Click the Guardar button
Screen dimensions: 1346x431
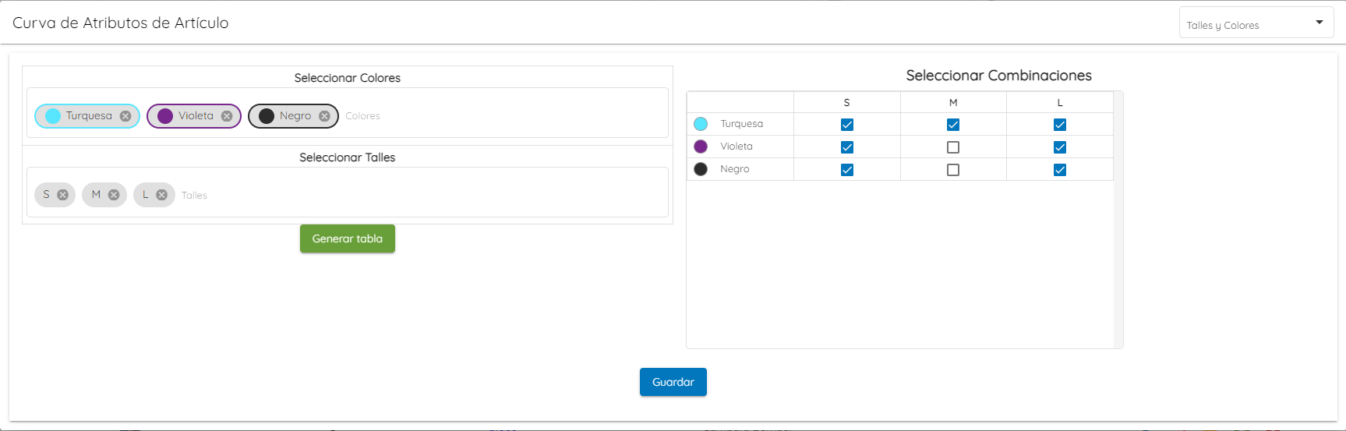[673, 382]
